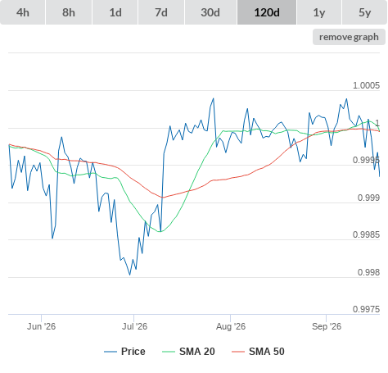Viewport: 388px width, 373px height.
Task: Show the 1y chart range
Action: (319, 12)
